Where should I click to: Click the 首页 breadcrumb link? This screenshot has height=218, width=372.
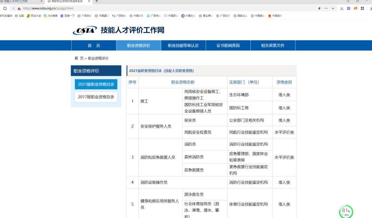[79, 58]
